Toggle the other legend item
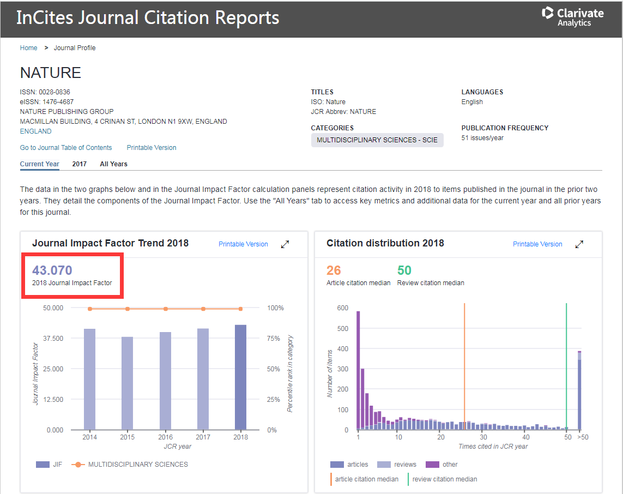Screen dimensions: 623x494 442,465
